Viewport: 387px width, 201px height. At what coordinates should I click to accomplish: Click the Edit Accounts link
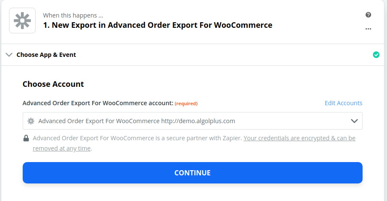click(x=343, y=103)
